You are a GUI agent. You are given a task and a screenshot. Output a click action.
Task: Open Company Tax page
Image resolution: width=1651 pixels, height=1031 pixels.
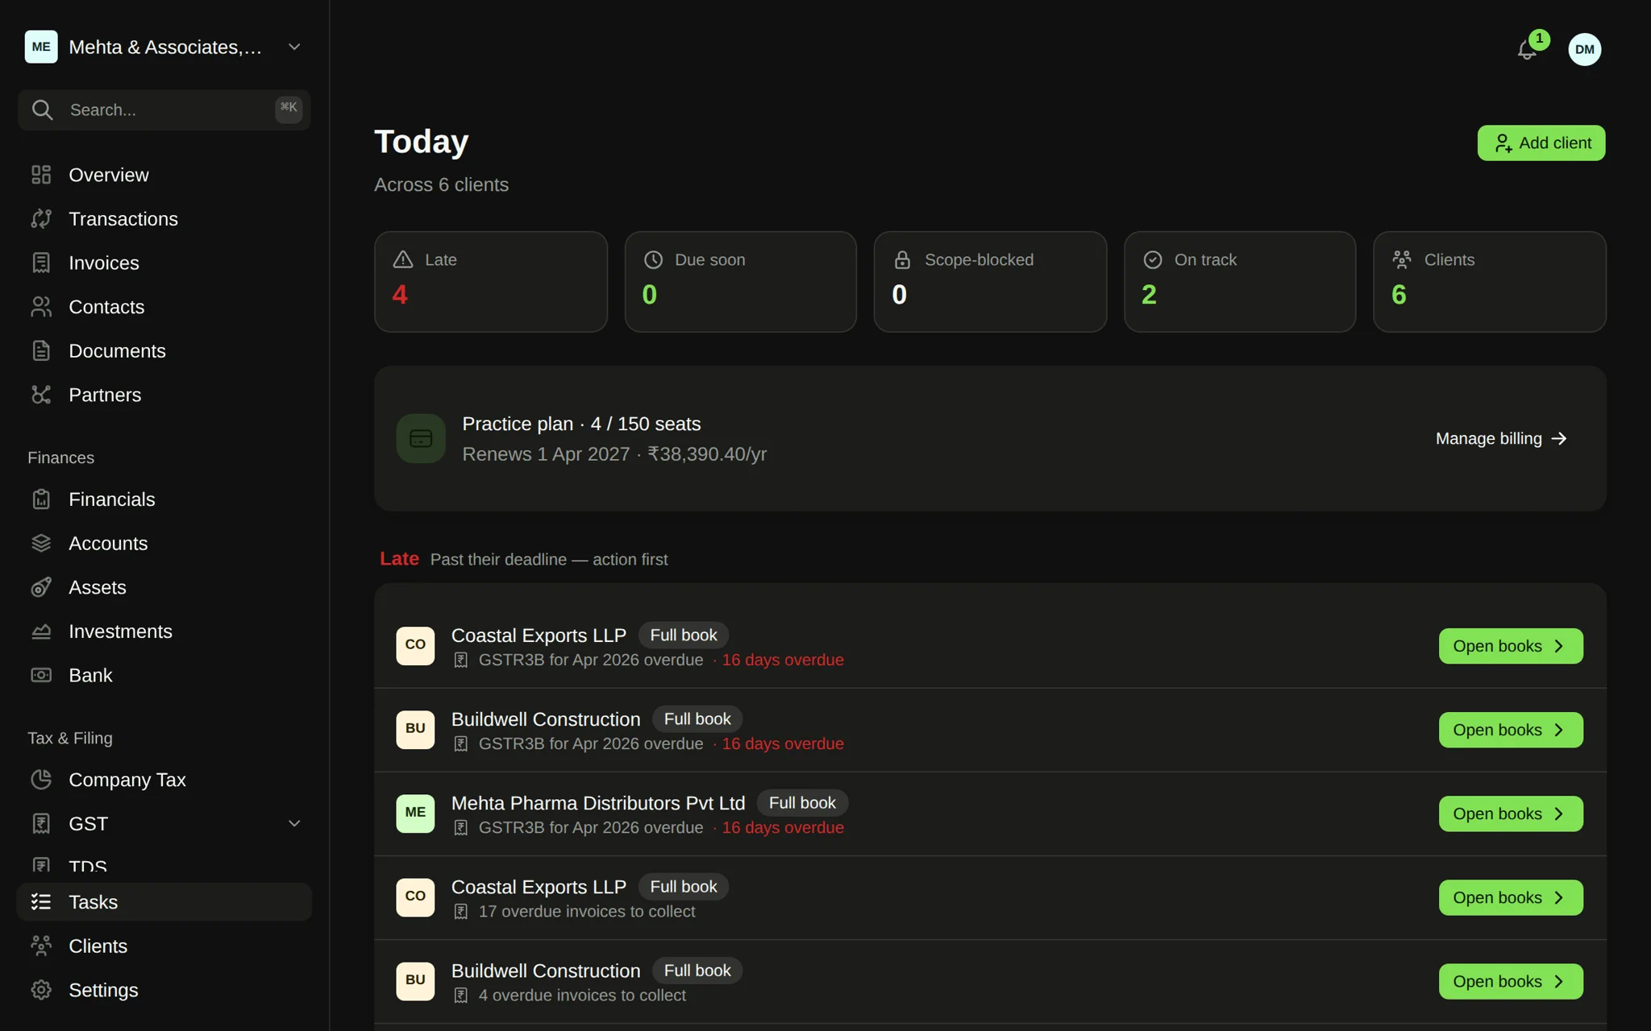164,780
